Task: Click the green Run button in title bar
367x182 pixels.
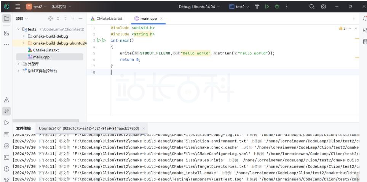Action: (x=267, y=6)
